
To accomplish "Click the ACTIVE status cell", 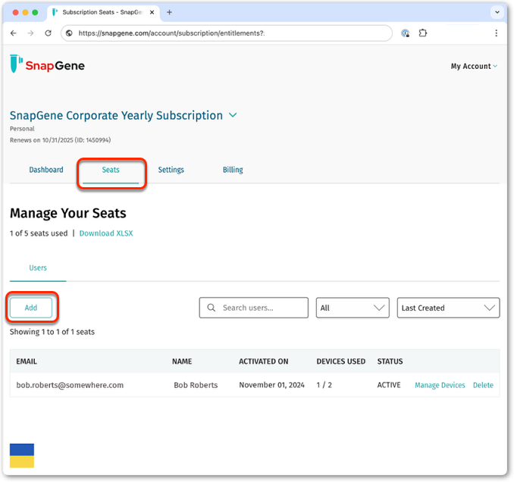I will click(389, 385).
